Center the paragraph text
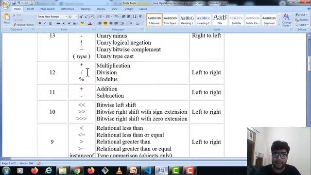 point(105,23)
